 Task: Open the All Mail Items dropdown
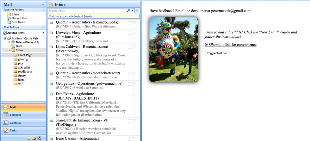coord(43,33)
